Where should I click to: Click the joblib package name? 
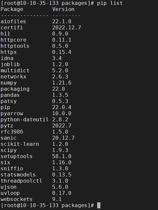tap(10, 65)
